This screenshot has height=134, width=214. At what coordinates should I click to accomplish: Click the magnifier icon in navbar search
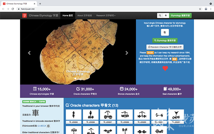coord(160,16)
